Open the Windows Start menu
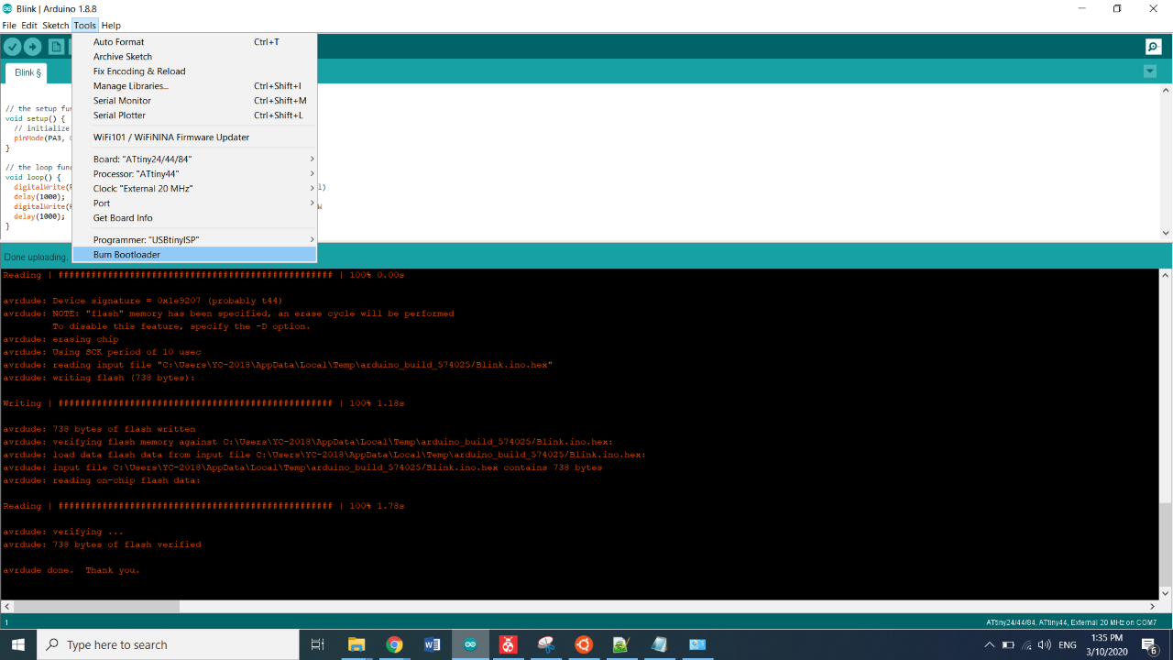The image size is (1173, 660). [18, 644]
